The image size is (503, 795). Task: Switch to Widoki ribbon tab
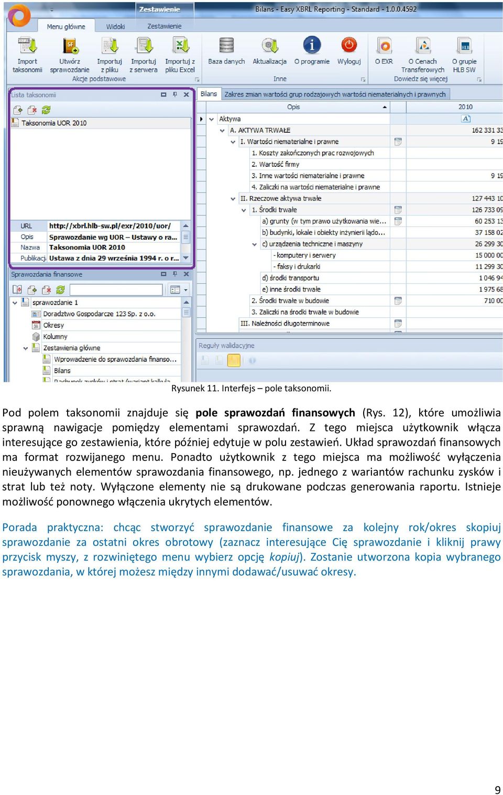click(116, 27)
